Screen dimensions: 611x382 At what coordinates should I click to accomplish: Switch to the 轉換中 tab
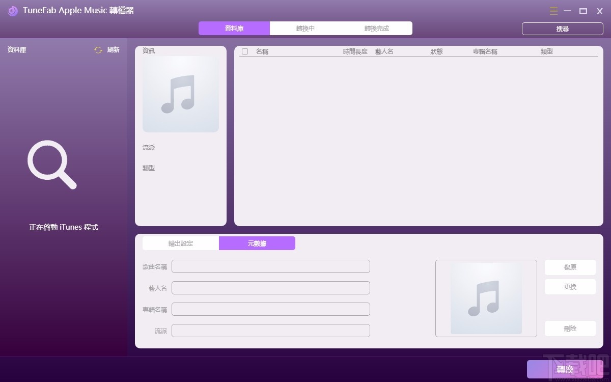click(305, 28)
